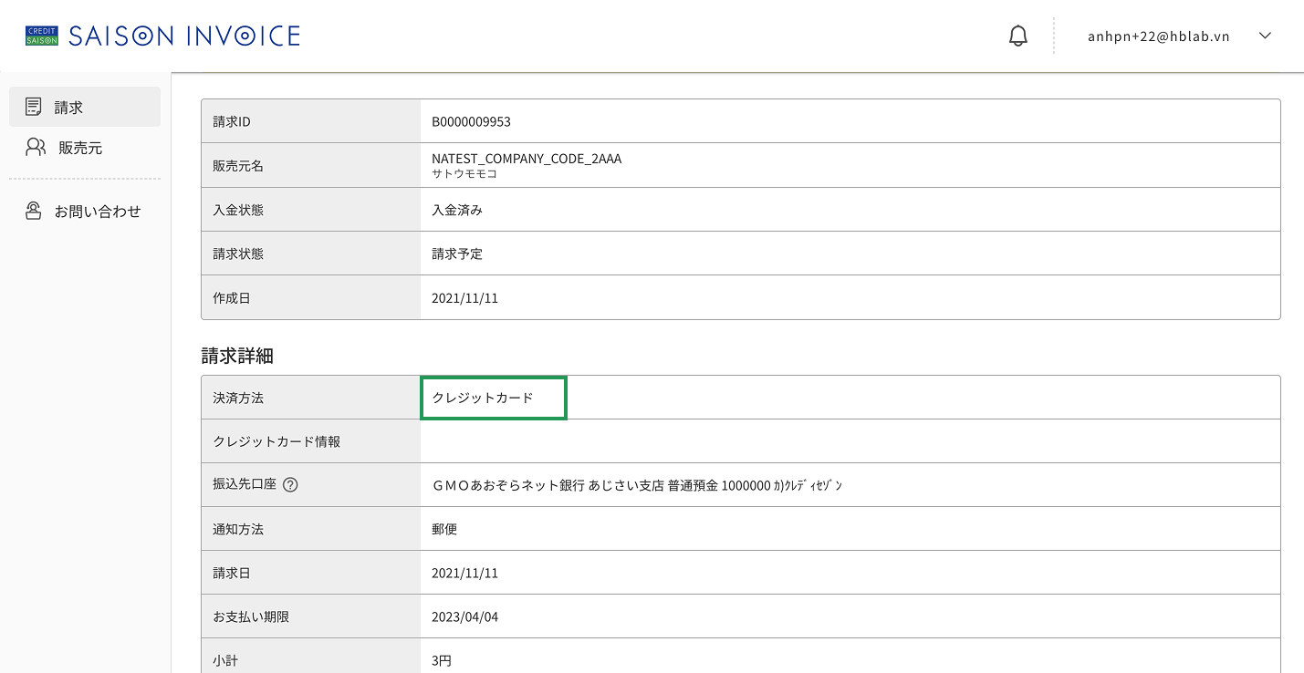Click the SAISON INVOICE title text
Image resolution: width=1304 pixels, height=673 pixels.
coord(184,36)
